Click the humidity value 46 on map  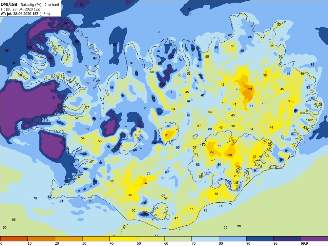[x=221, y=127]
